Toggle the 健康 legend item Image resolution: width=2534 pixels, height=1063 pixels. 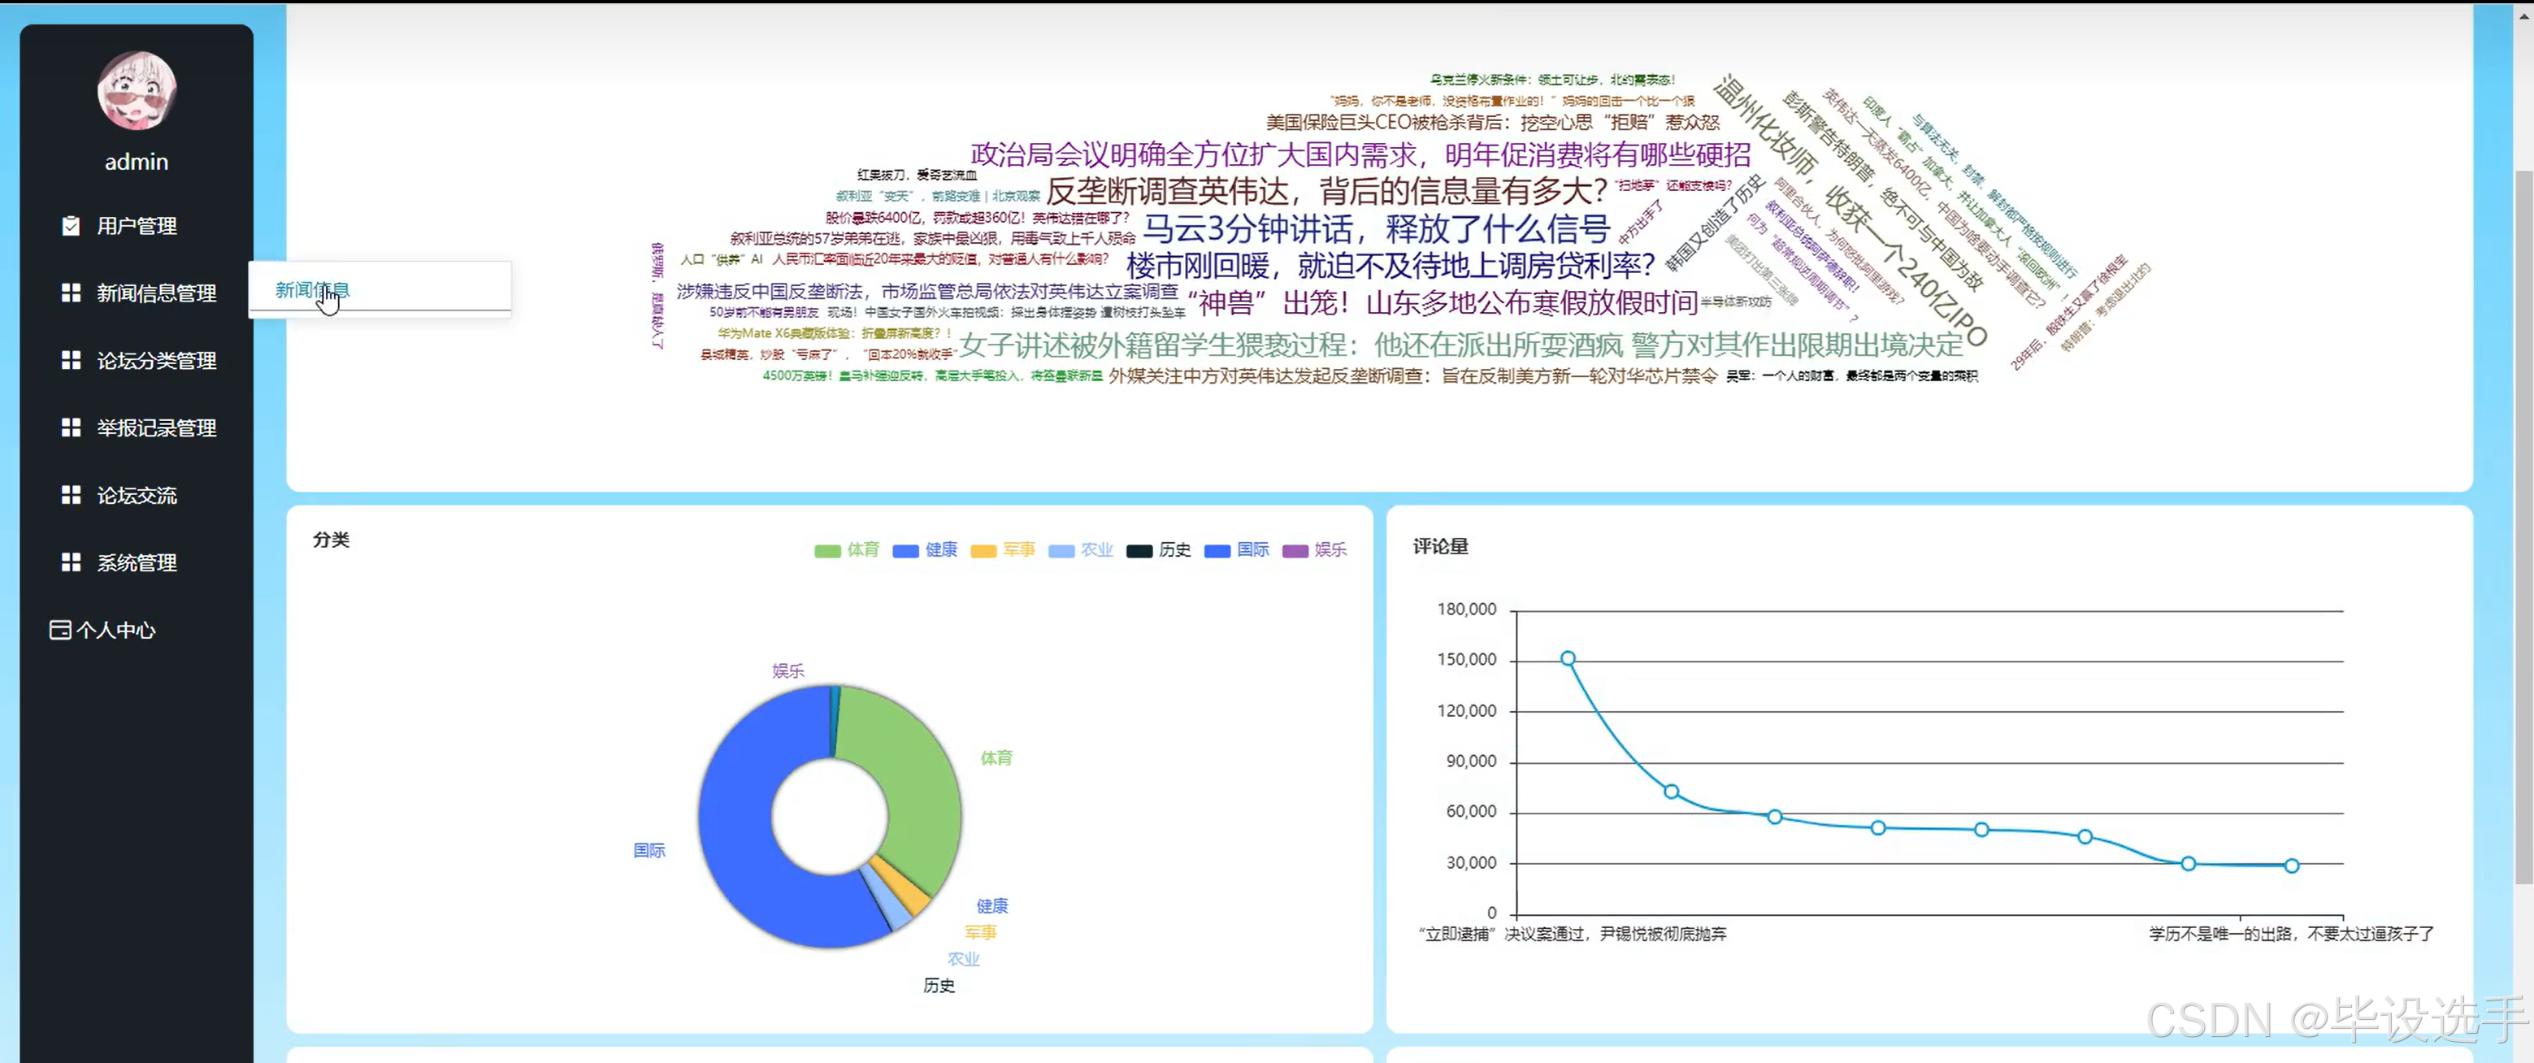[925, 549]
